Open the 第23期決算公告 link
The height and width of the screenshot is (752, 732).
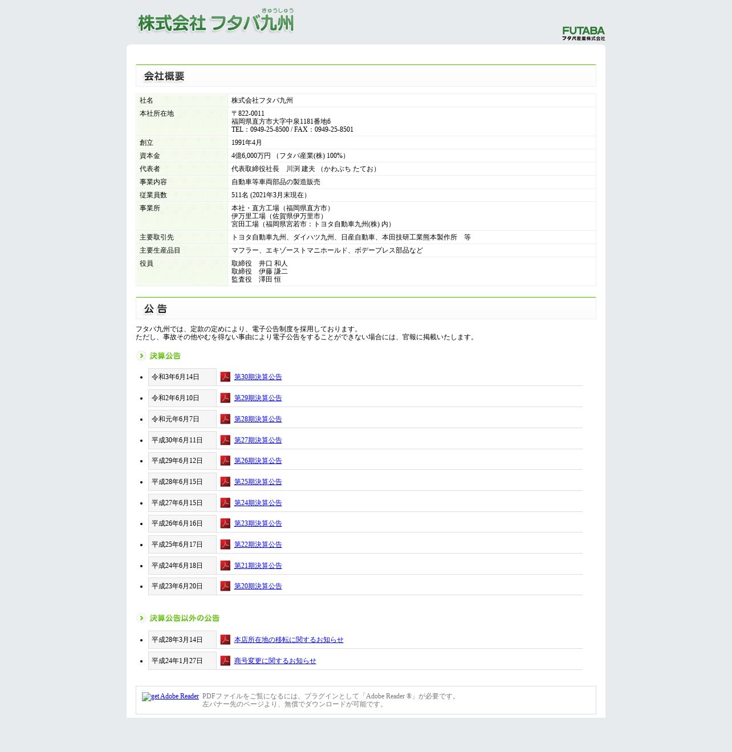pos(258,523)
